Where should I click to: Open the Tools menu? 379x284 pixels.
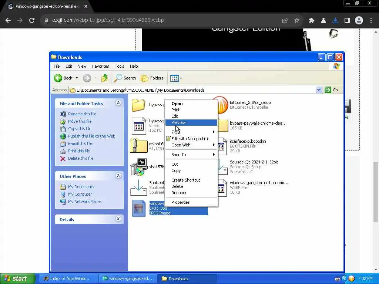[x=120, y=66]
